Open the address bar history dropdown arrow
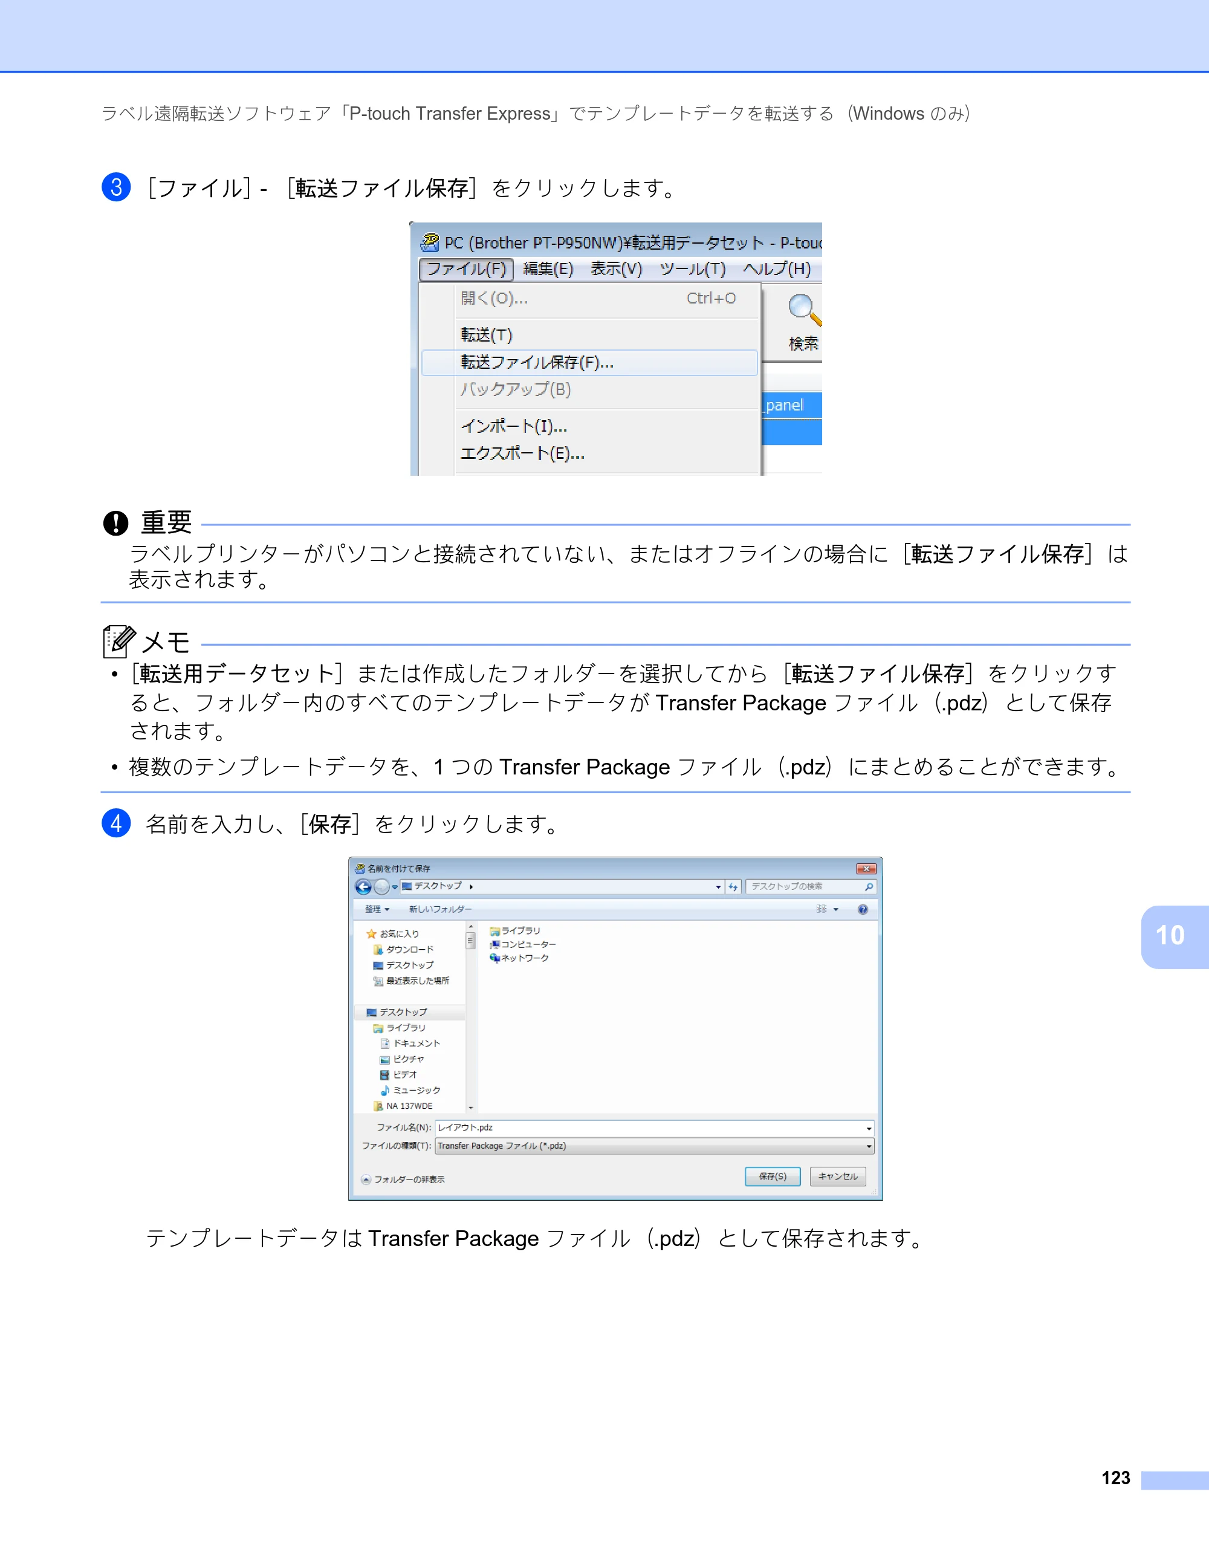This screenshot has height=1561, width=1209. [x=718, y=887]
